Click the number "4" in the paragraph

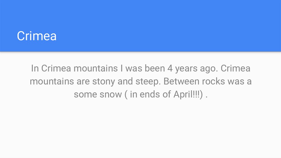[x=170, y=68]
